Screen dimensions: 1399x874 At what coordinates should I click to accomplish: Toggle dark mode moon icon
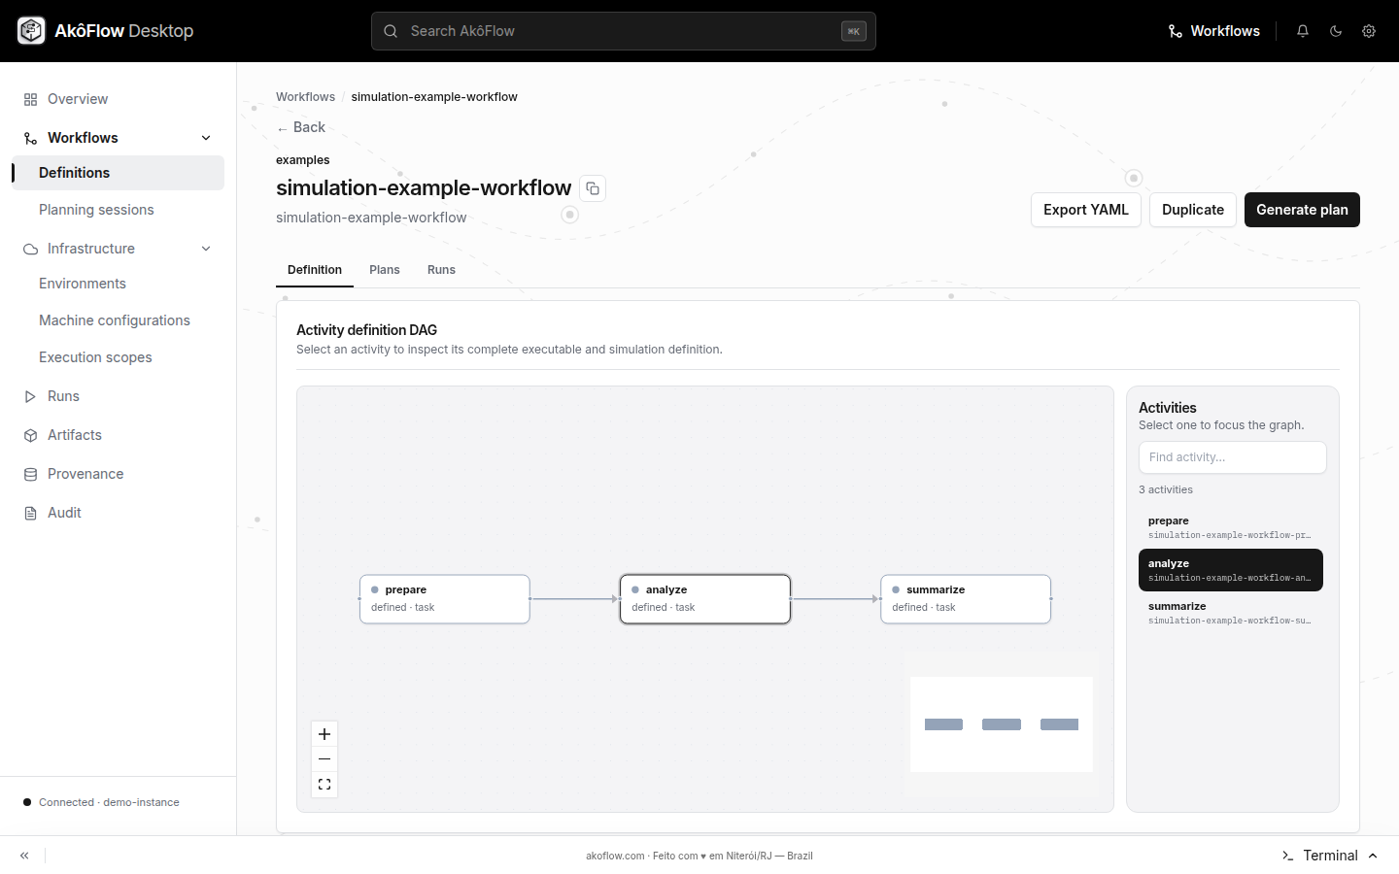pos(1336,31)
